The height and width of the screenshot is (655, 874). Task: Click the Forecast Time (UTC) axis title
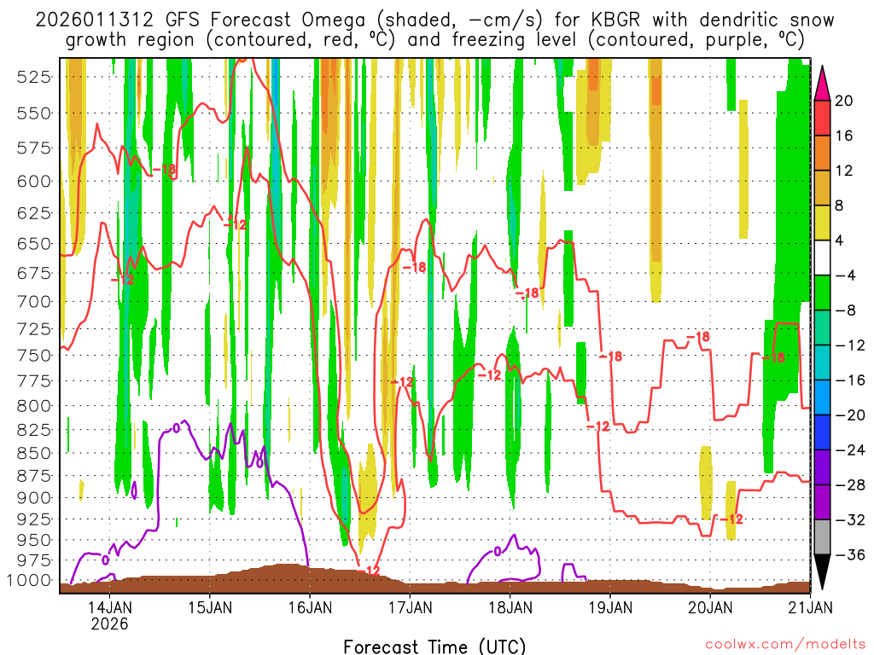coord(434,646)
